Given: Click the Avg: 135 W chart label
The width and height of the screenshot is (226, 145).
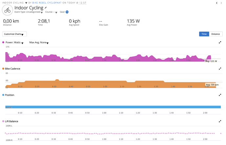Looking at the screenshot, I should point(211,61).
